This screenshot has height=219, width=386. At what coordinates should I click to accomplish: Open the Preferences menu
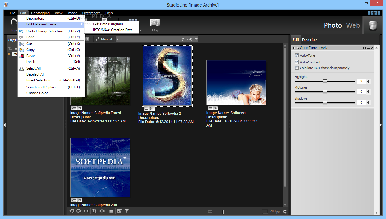coord(91,13)
